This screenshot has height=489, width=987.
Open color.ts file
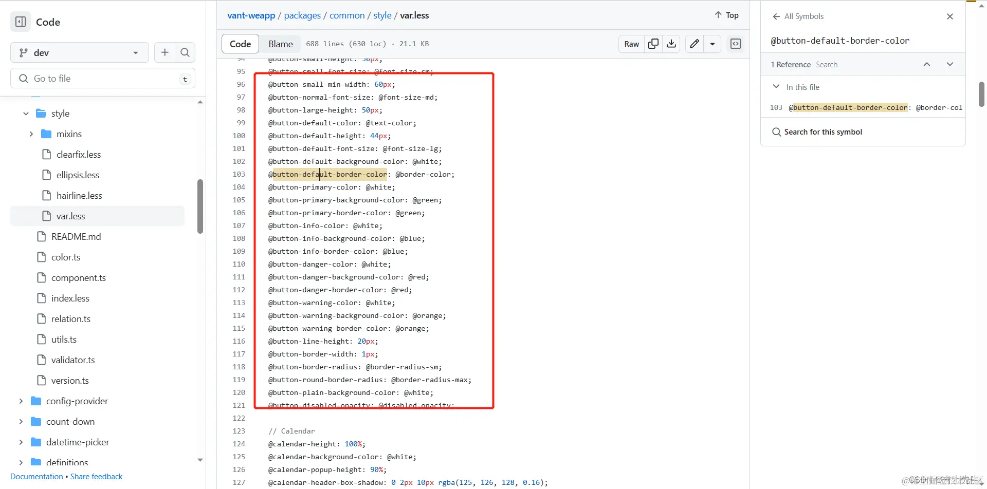click(66, 257)
